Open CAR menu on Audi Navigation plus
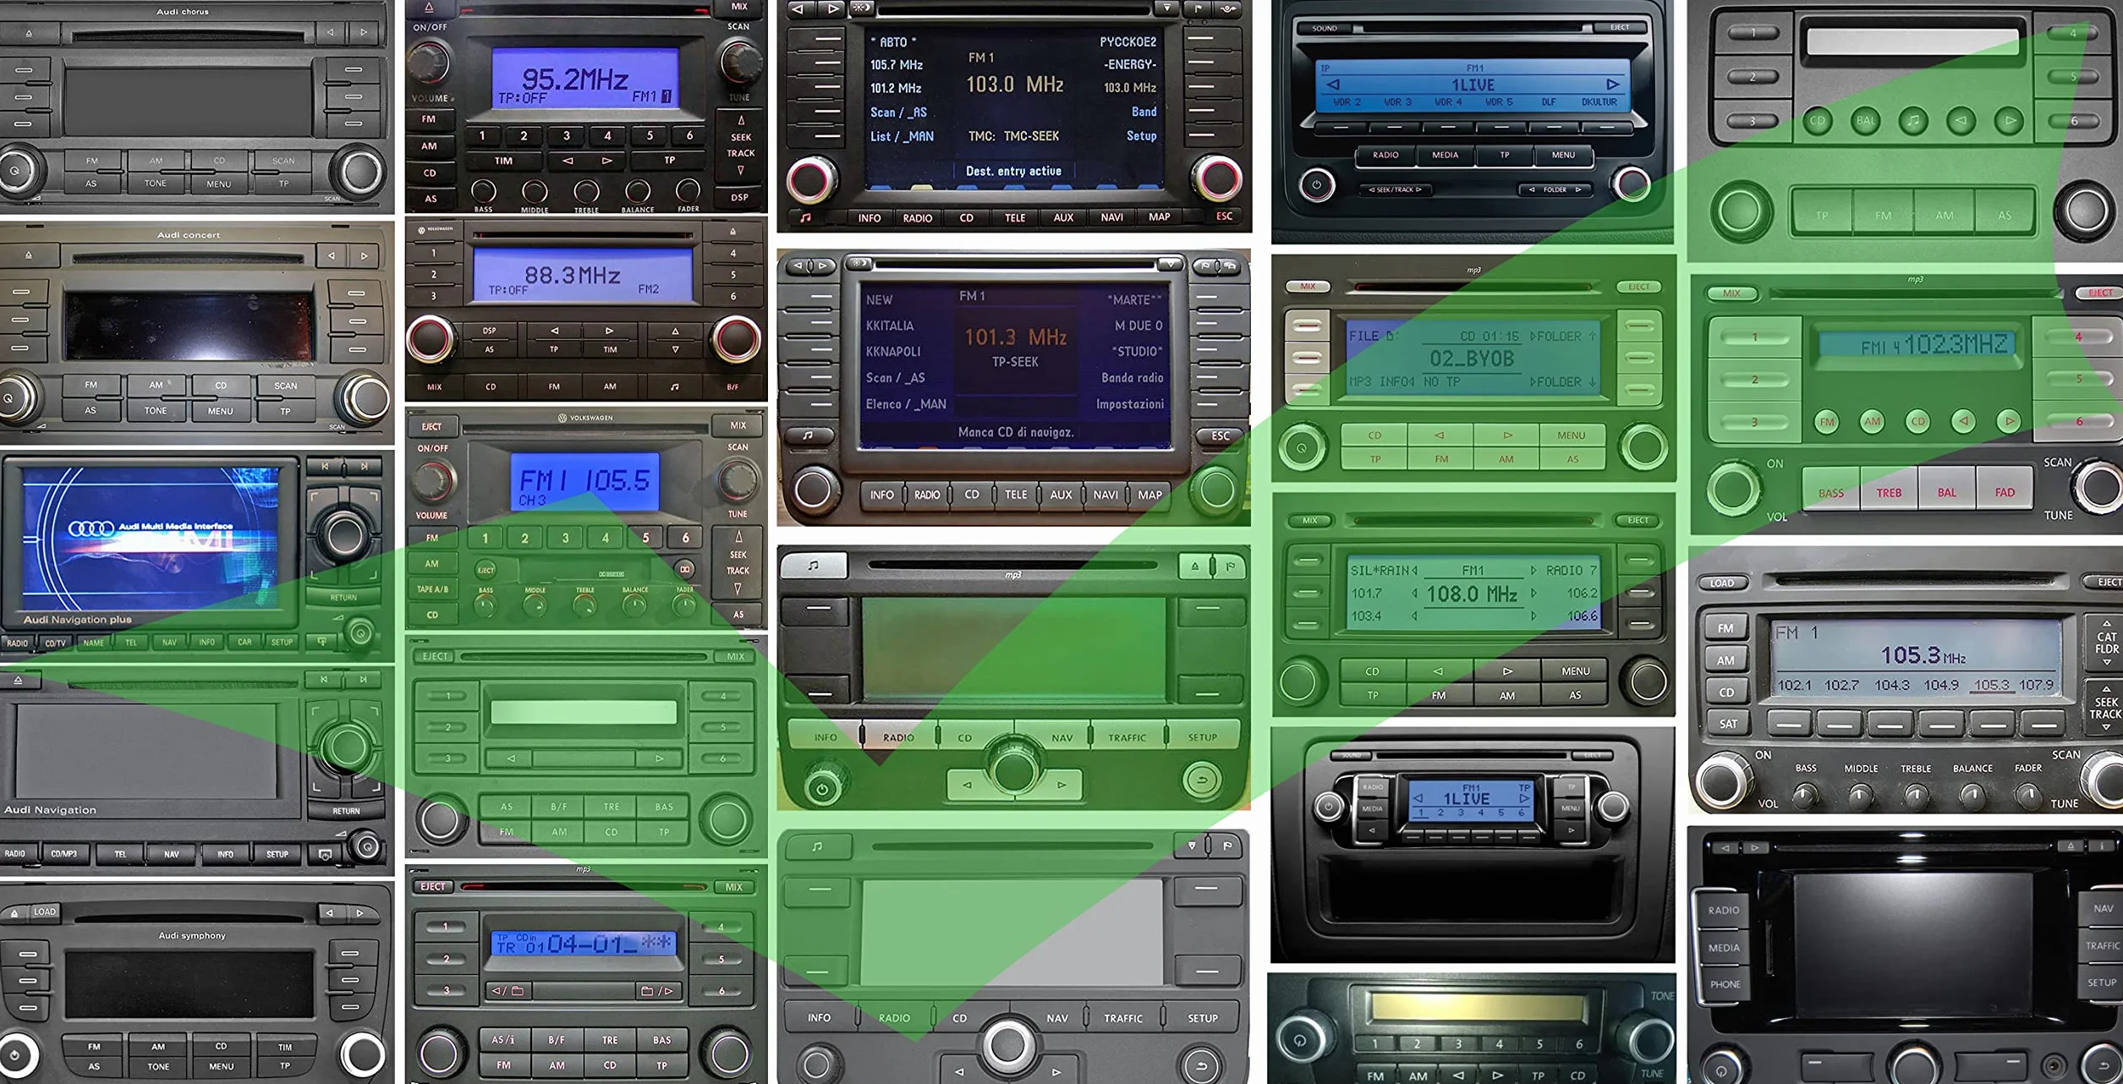Viewport: 2123px width, 1084px height. [x=244, y=642]
